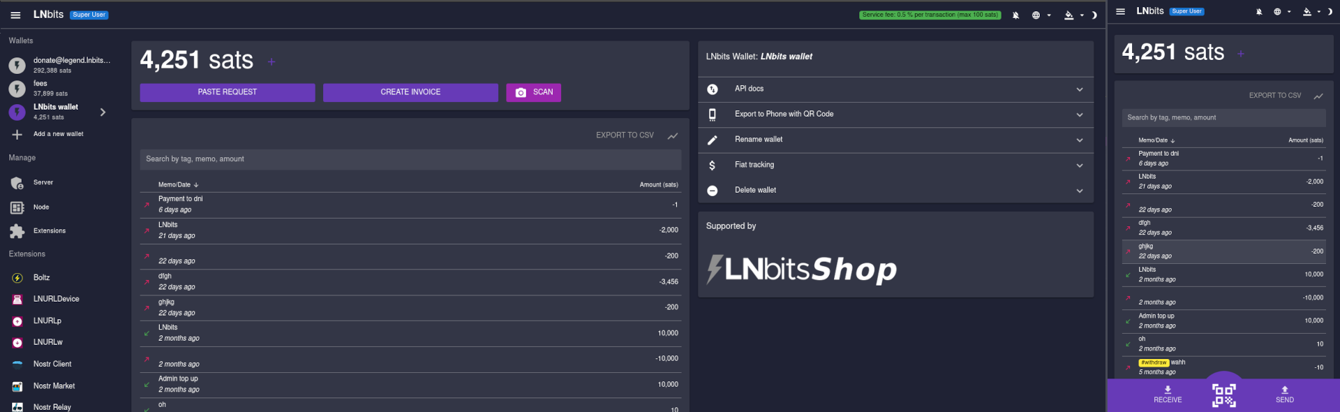
Task: Click the Super User badge in the main header
Action: (x=89, y=15)
